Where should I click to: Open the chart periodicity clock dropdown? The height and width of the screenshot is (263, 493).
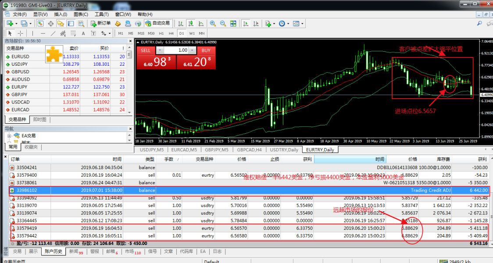click(x=283, y=23)
